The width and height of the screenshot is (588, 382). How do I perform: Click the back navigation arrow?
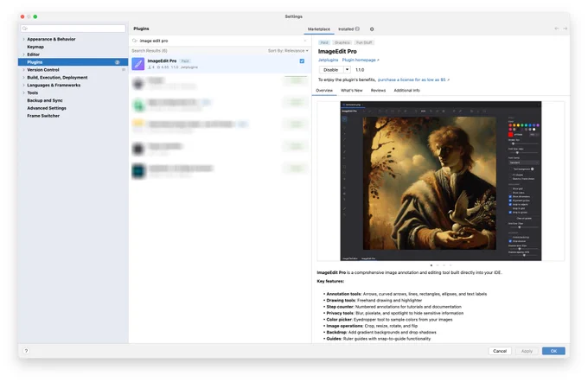tap(557, 29)
